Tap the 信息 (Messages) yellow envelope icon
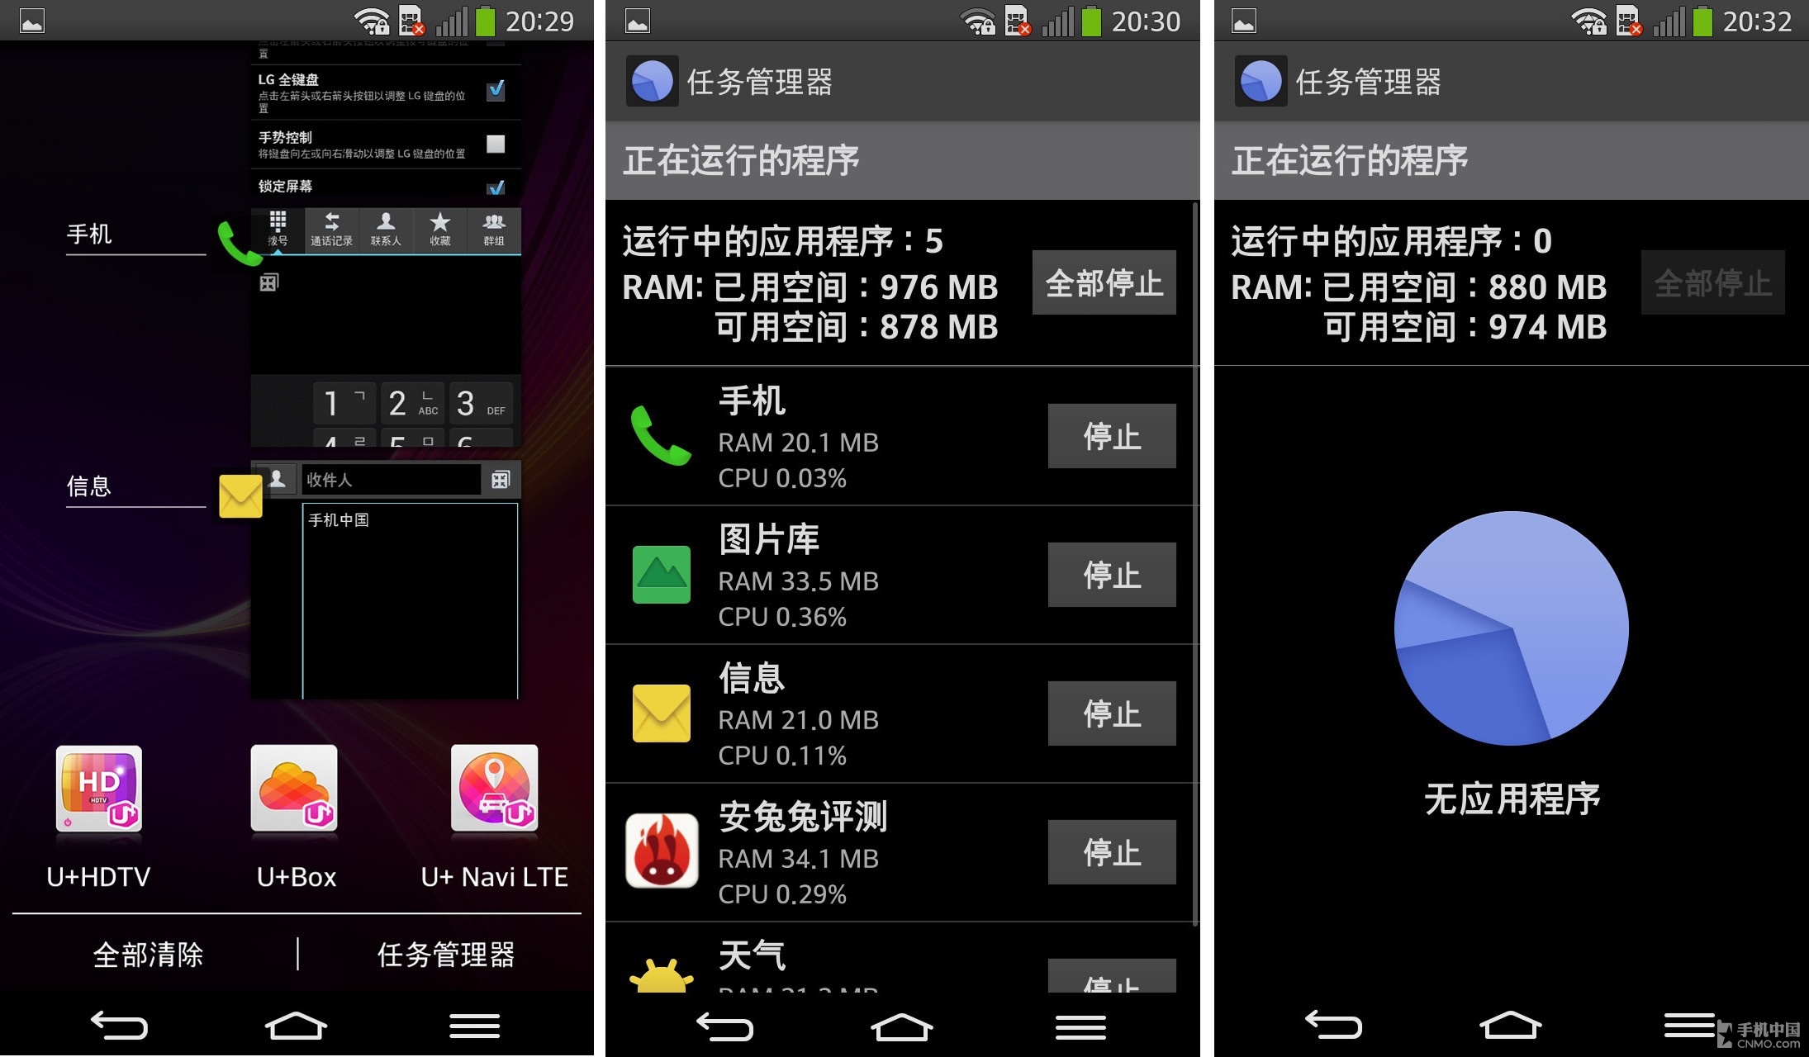 click(x=240, y=495)
